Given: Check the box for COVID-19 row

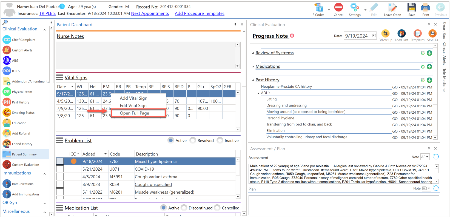Looking at the screenshot, I should pyautogui.click(x=60, y=169).
